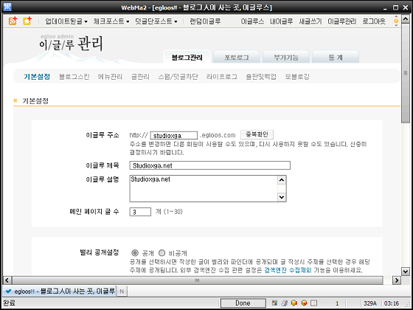Click the colored grid icon in status bar
This screenshot has width=413, height=310.
pyautogui.click(x=274, y=303)
